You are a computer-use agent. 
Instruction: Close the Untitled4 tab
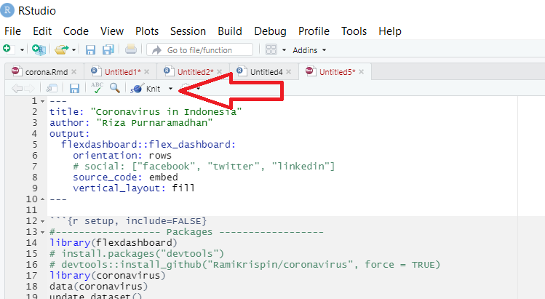[x=288, y=72]
